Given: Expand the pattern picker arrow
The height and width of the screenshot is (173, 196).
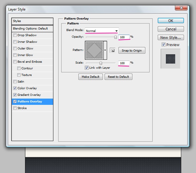Looking at the screenshot, I should (x=105, y=50).
